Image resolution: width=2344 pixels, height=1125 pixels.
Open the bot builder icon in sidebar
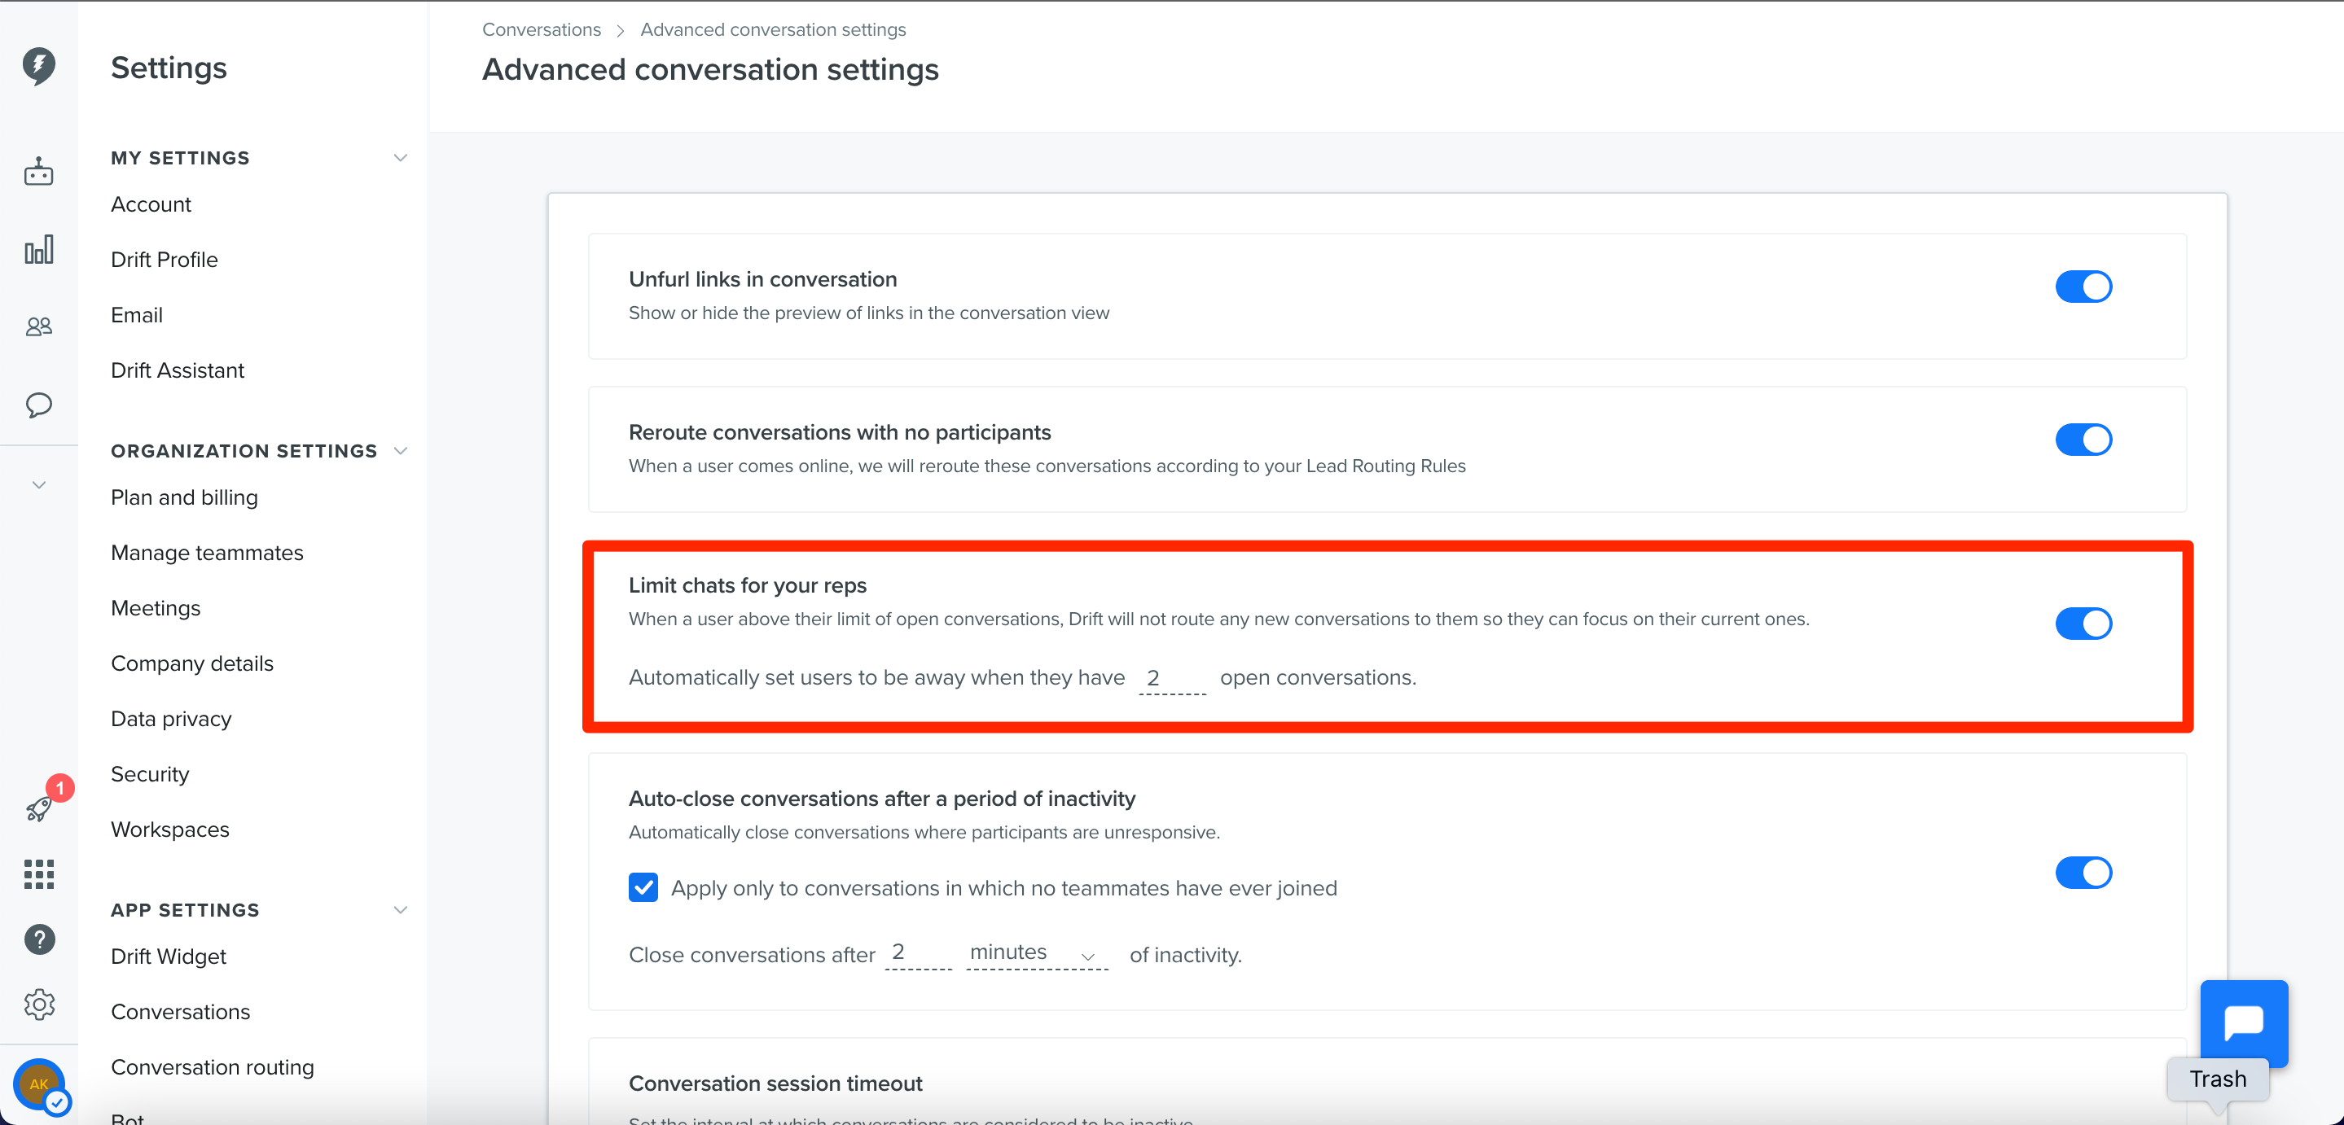coord(38,170)
